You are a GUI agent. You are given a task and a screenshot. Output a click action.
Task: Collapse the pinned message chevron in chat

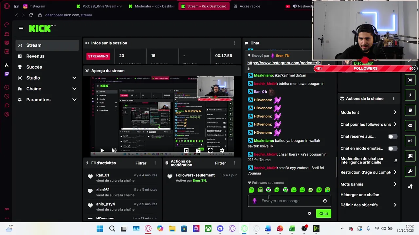coord(329,64)
